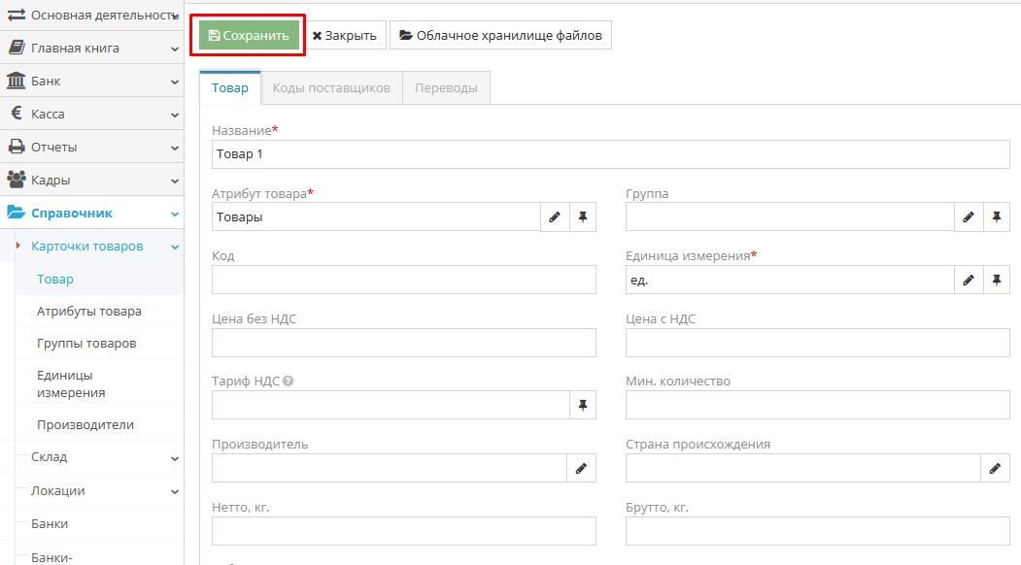Open the Переводы tab
The height and width of the screenshot is (565, 1021).
coord(446,87)
